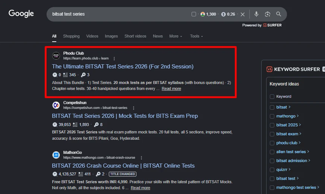Viewport: 325px width, 194px height.
Task: Click the chevron next to bitsat keyword
Action: click(290, 107)
